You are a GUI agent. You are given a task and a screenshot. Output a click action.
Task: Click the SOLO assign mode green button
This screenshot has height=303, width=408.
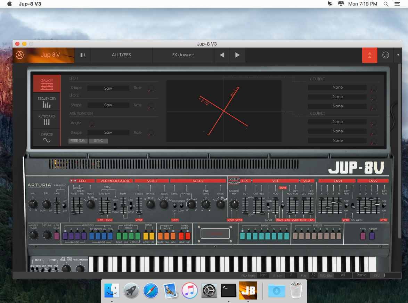pyautogui.click(x=119, y=236)
